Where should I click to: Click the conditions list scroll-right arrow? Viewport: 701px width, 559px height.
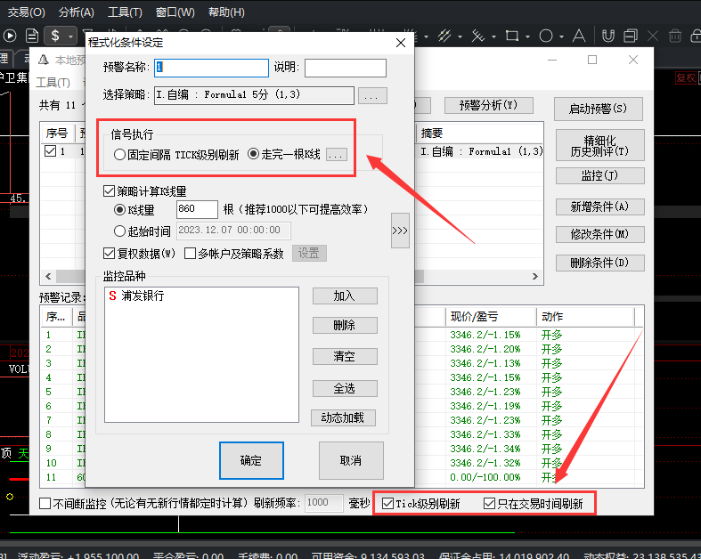coord(535,276)
